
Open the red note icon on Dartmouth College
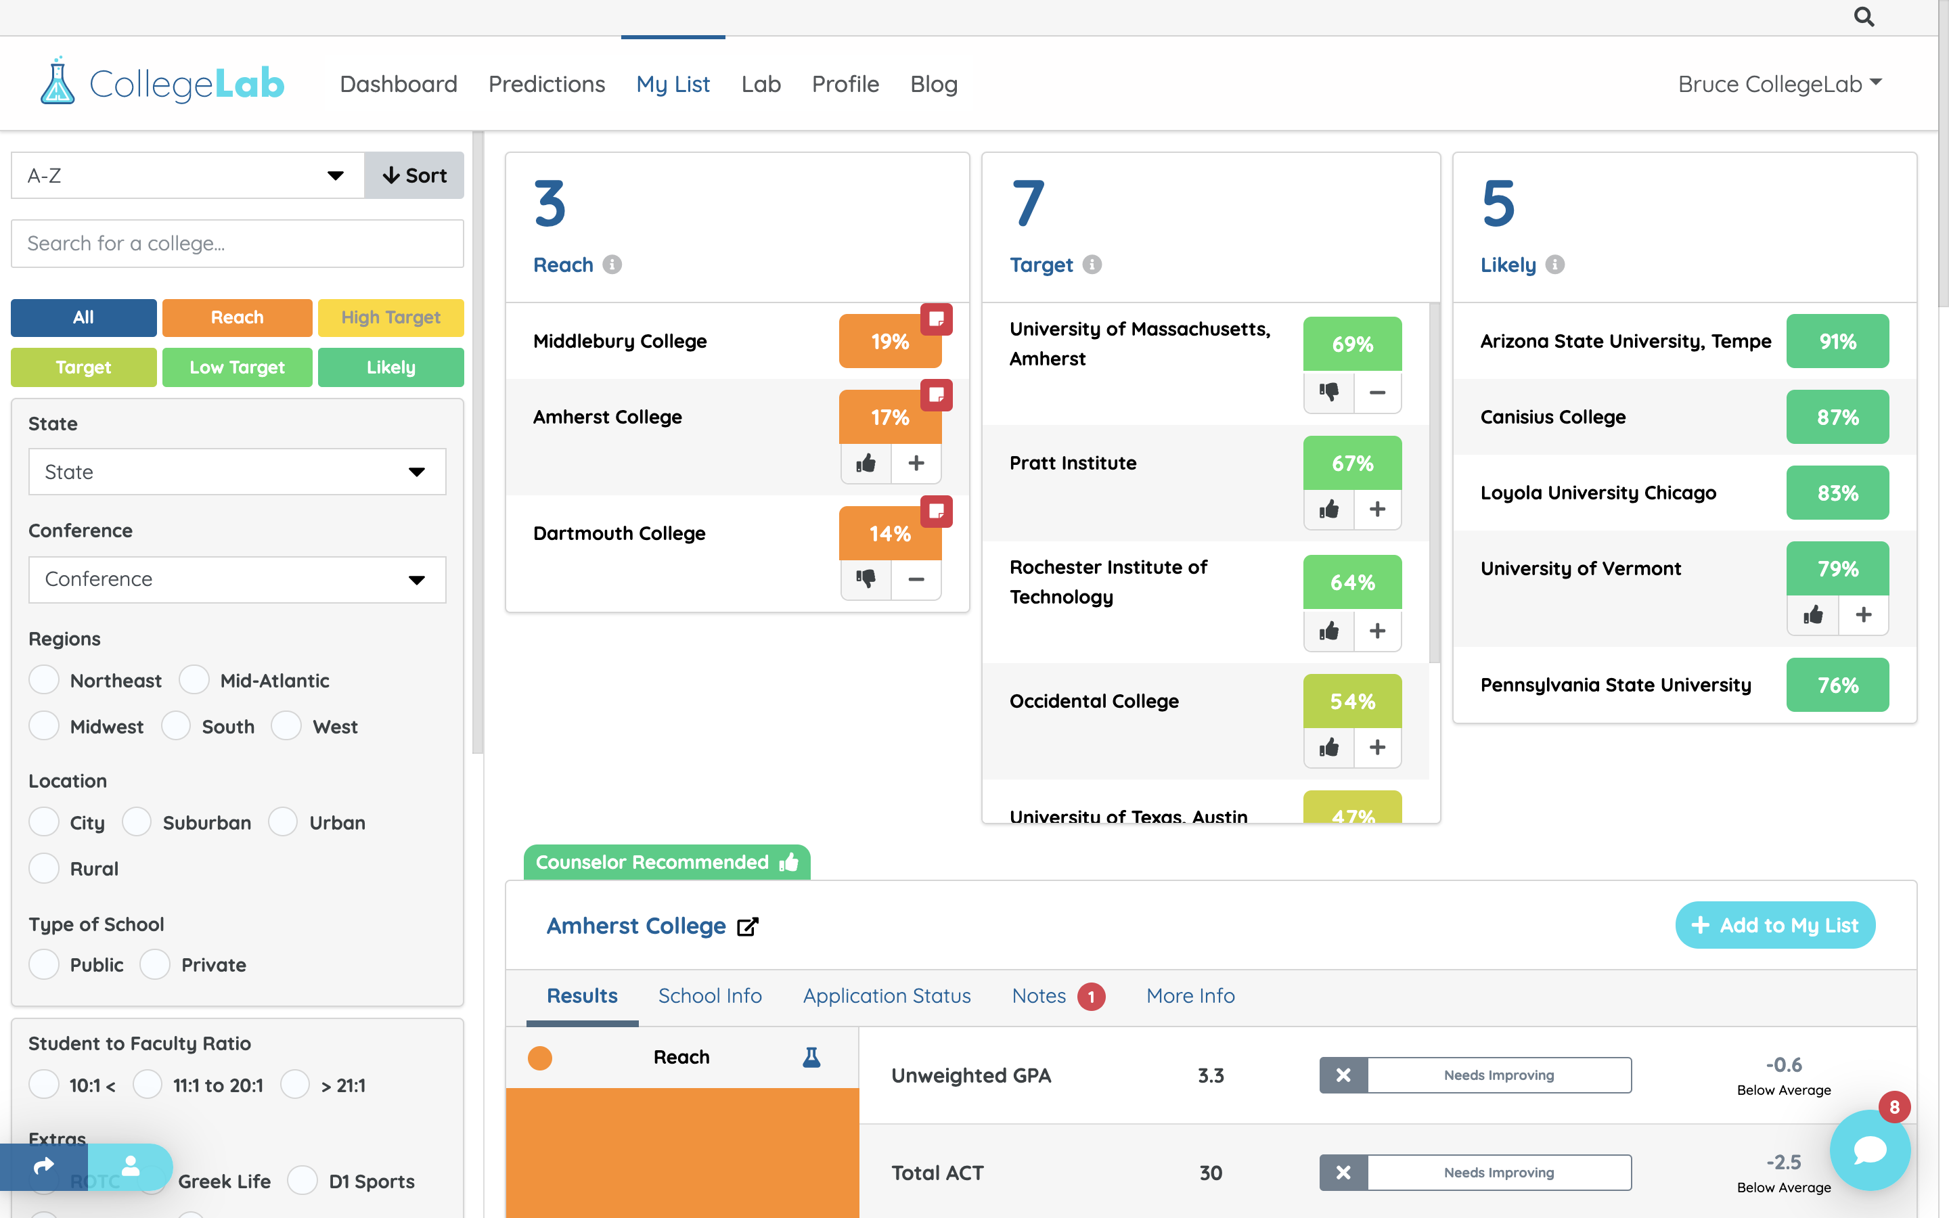(x=936, y=511)
